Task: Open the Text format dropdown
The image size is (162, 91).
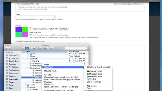Action: tap(33, 4)
